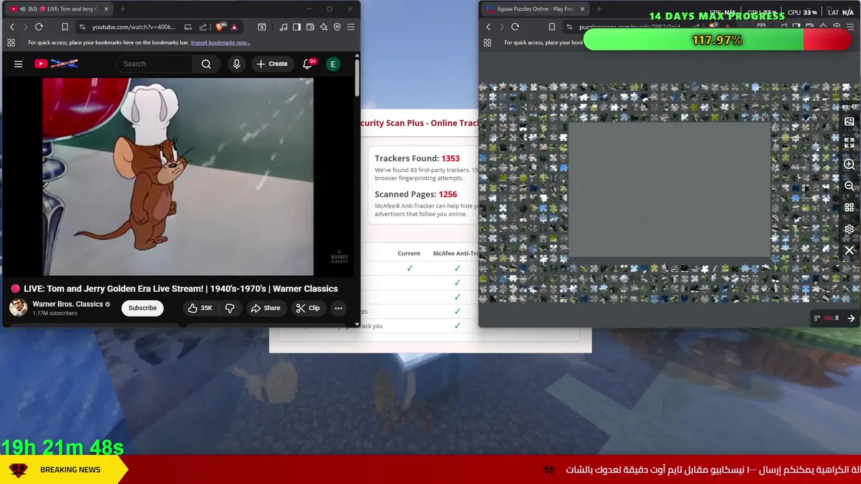Open the share icon in YouTube address bar
Viewport: 861px width, 484px height.
tap(202, 27)
